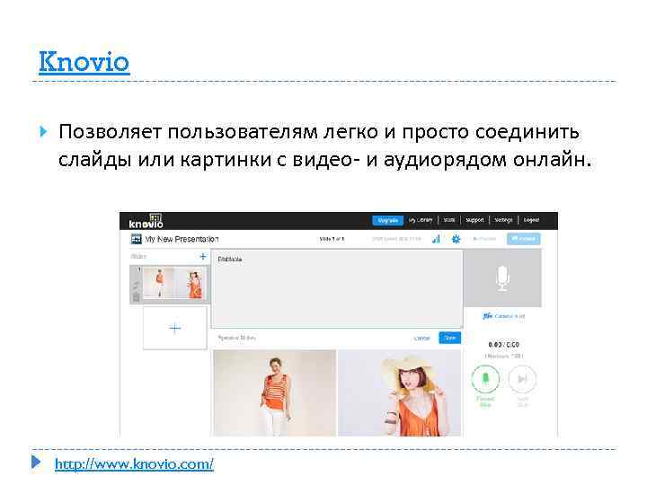Click the knovio logo in the header
The width and height of the screenshot is (647, 485).
click(x=146, y=222)
